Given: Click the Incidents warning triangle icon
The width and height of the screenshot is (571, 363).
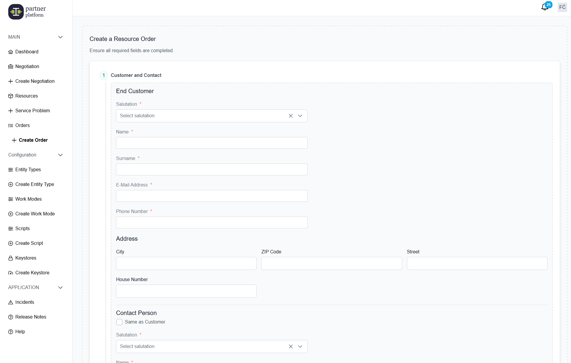Looking at the screenshot, I should [x=11, y=302].
